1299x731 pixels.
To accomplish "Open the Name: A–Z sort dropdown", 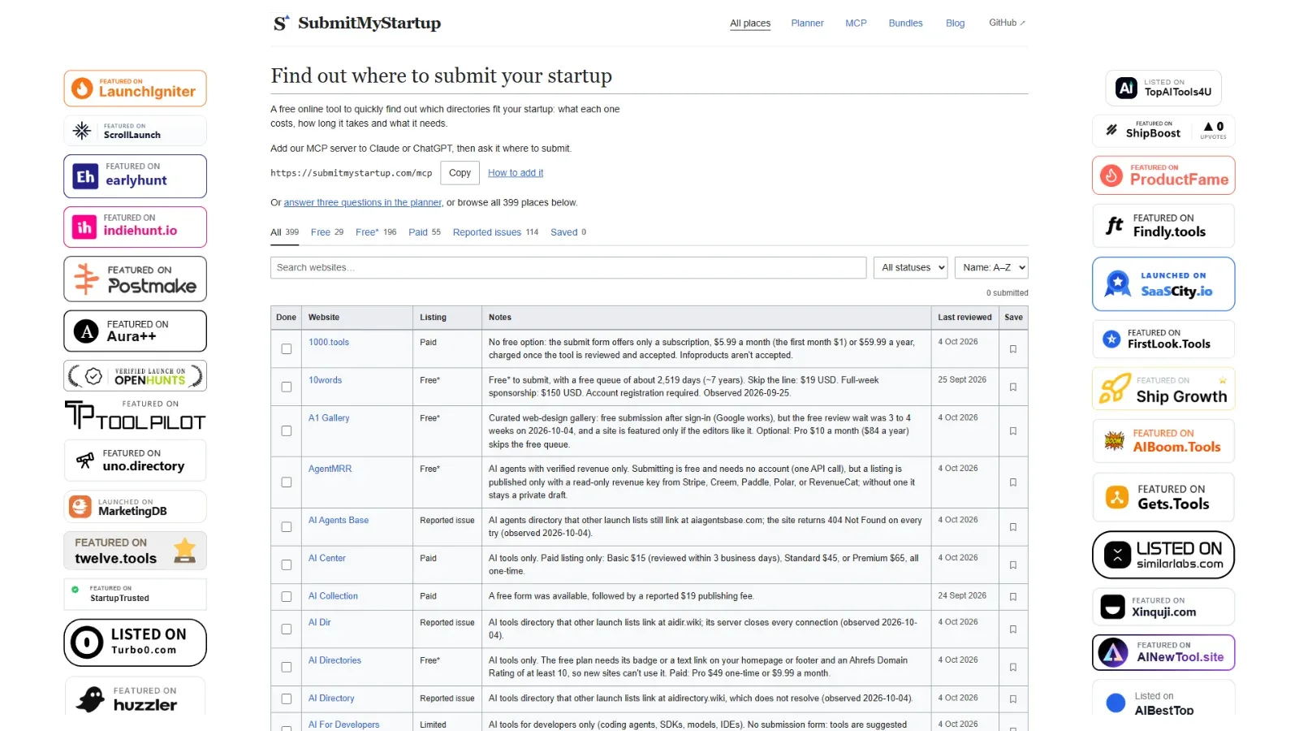I will point(991,267).
